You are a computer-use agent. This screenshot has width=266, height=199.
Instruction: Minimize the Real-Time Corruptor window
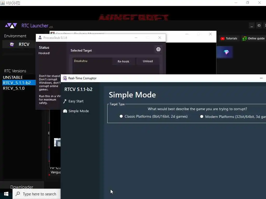261,78
